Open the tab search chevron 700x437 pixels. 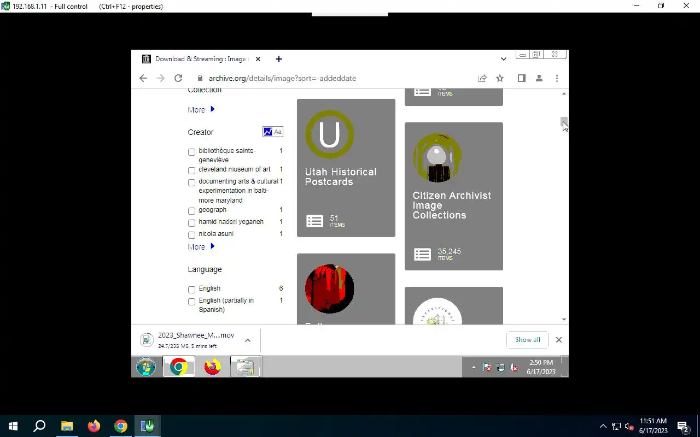pos(504,59)
